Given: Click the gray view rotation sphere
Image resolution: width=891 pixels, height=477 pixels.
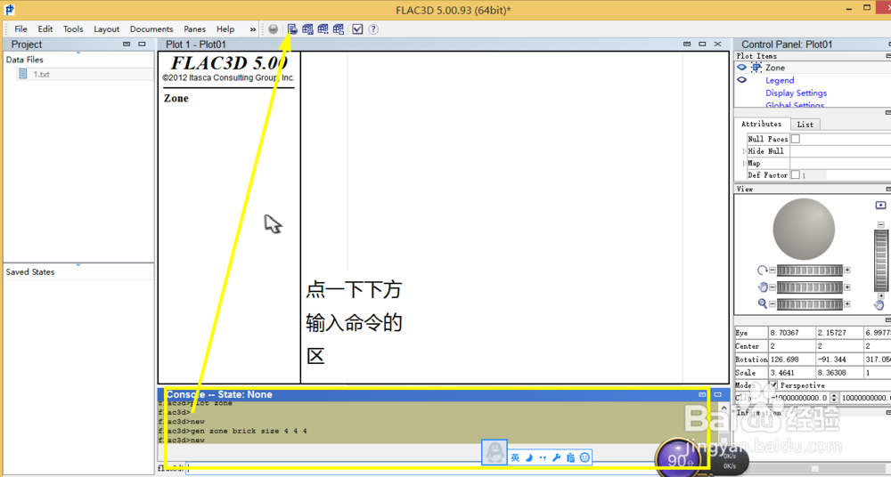Looking at the screenshot, I should tap(804, 230).
